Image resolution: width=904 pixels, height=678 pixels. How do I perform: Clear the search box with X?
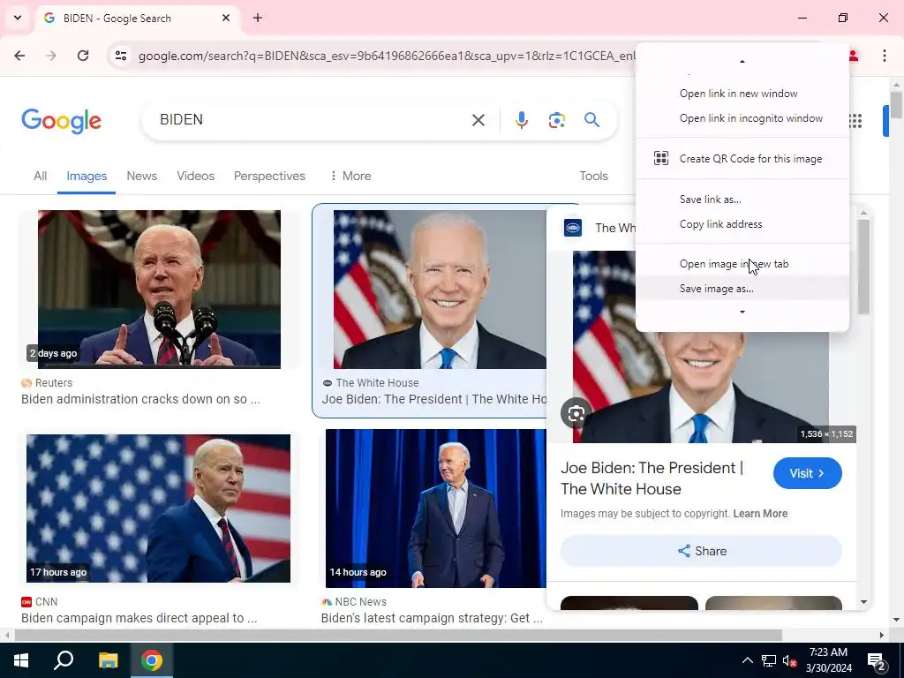(478, 120)
